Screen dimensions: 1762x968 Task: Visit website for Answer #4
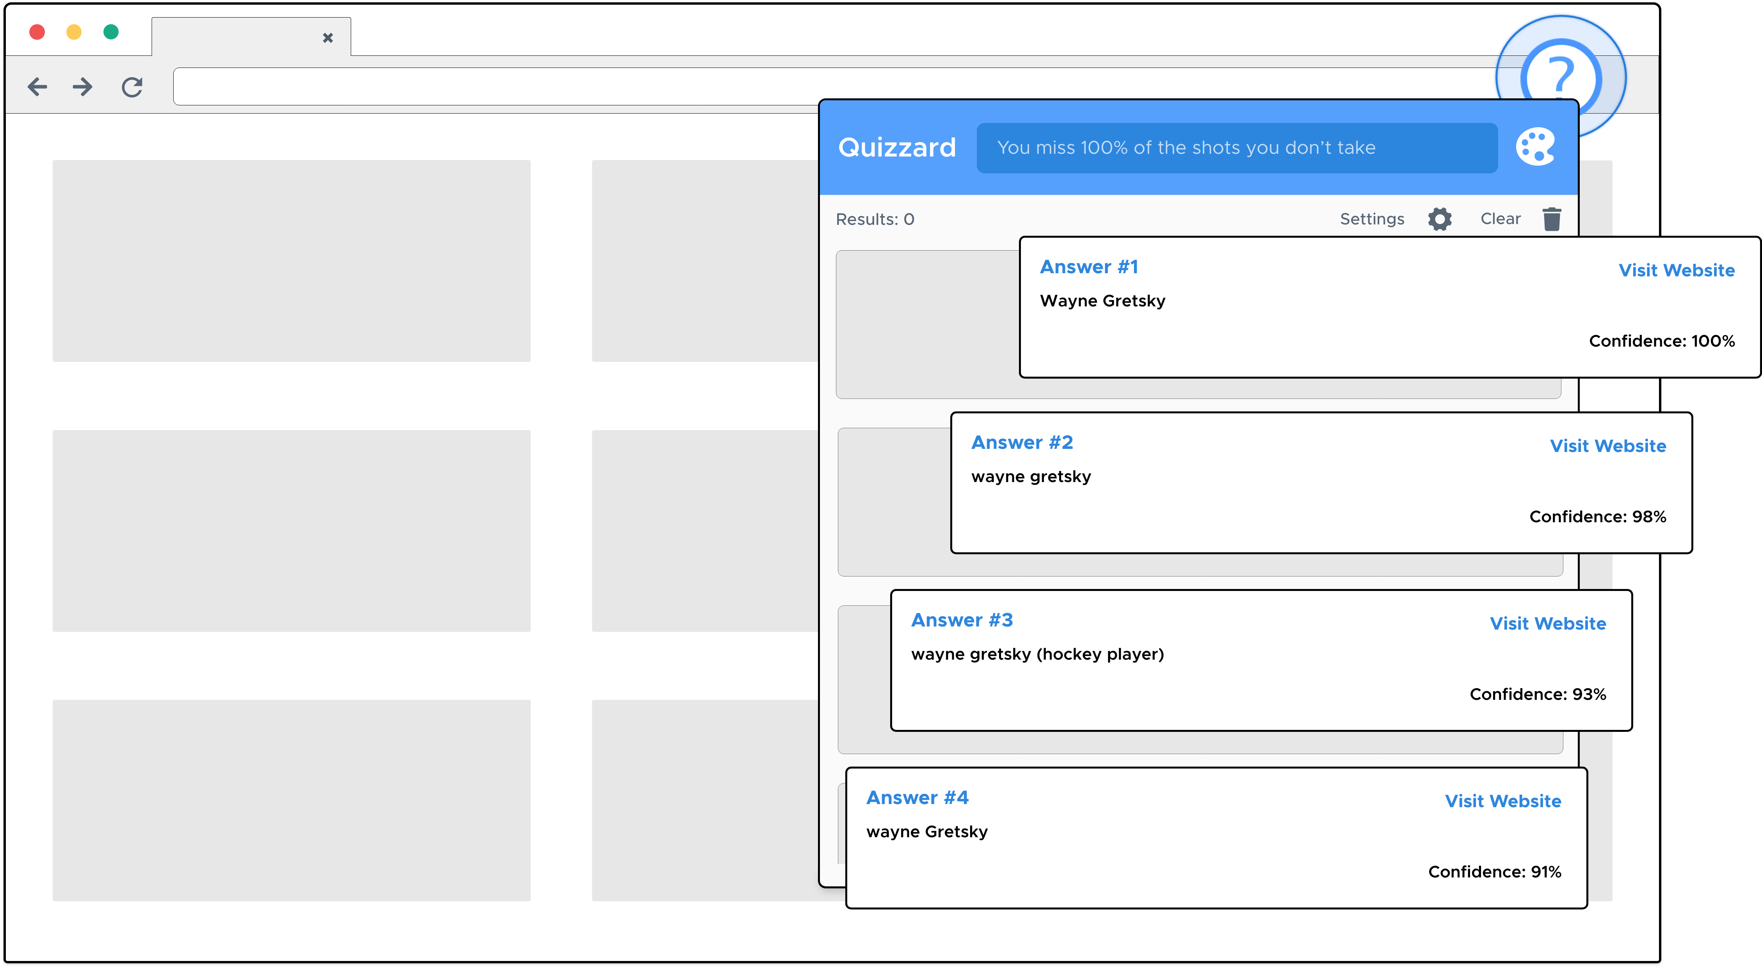click(x=1503, y=801)
